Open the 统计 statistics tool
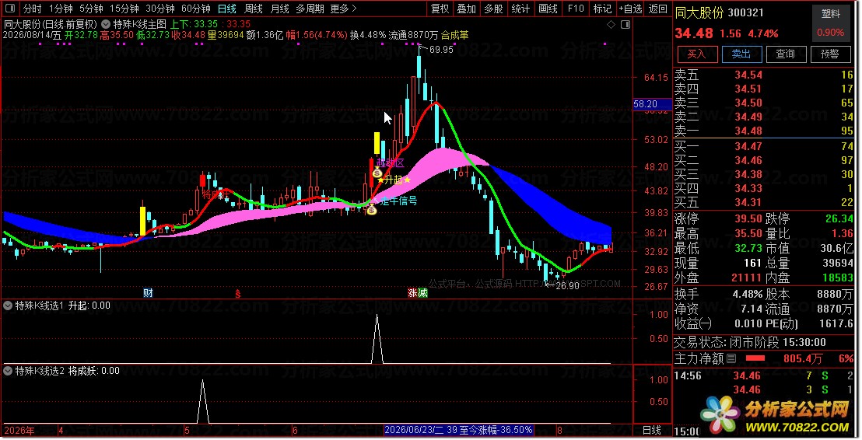This screenshot has width=862, height=440. [x=520, y=9]
